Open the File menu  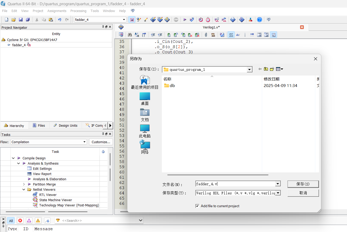pos(5,11)
